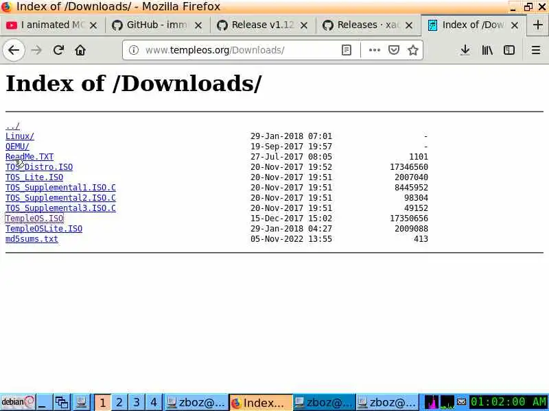This screenshot has width=549, height=411.
Task: Click the date 05-Nov-2022 13:55
Action: (x=291, y=239)
